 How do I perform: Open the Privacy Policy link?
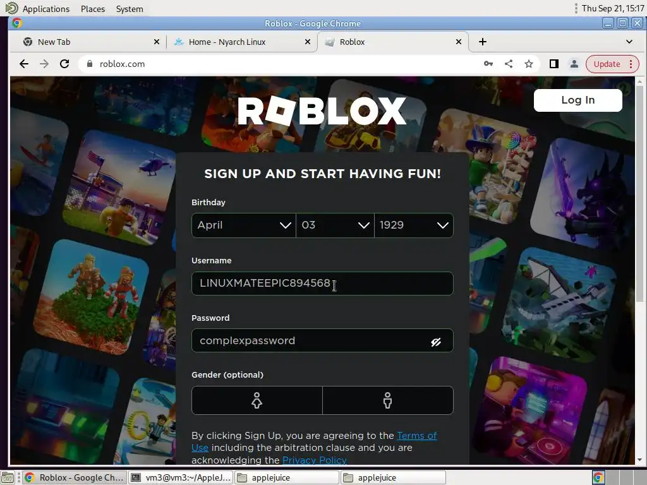[x=315, y=460]
